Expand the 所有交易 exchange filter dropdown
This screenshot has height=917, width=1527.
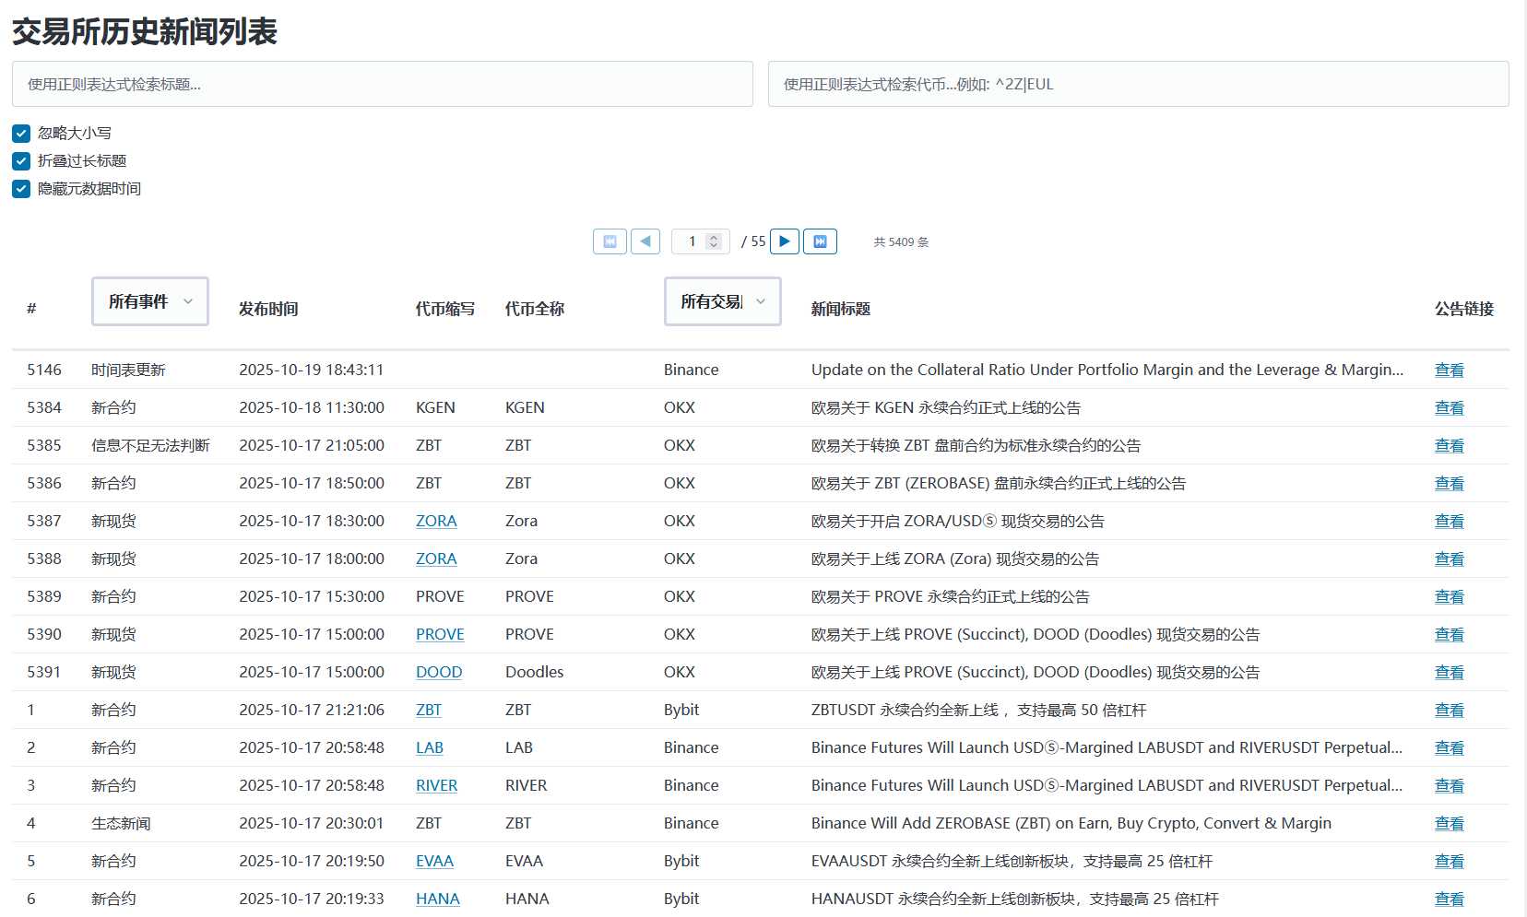723,301
